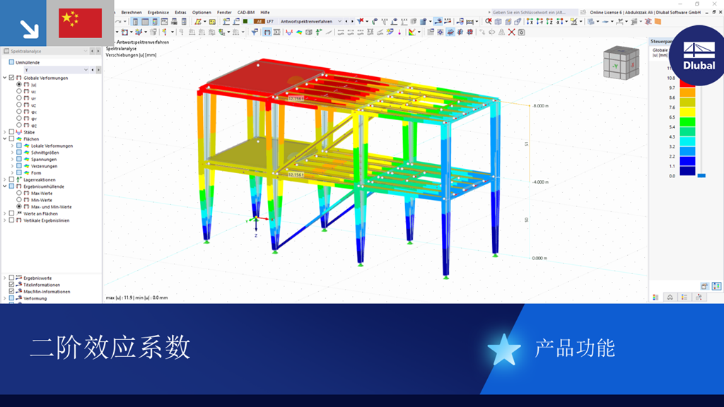Select the uy deformation radio button

point(19,98)
